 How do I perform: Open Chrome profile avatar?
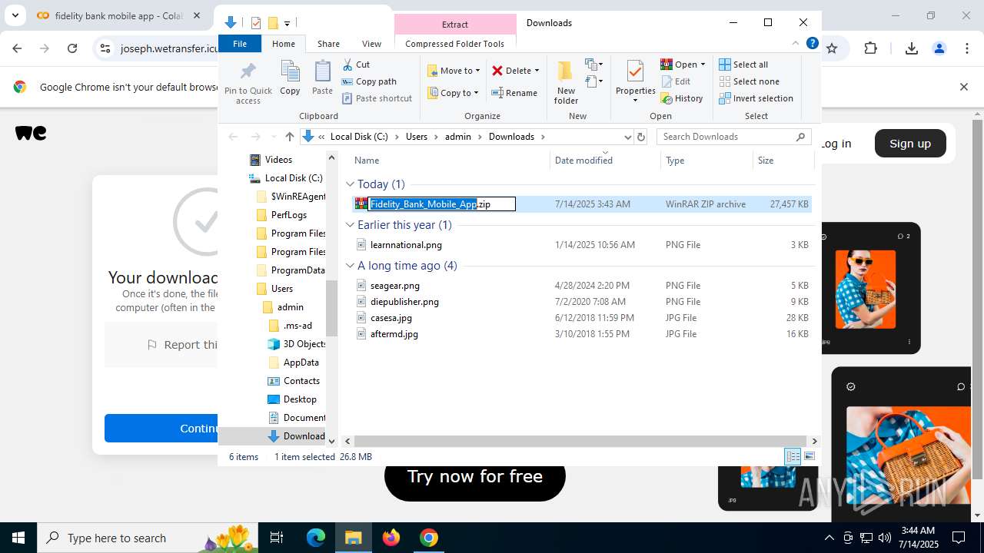939,48
